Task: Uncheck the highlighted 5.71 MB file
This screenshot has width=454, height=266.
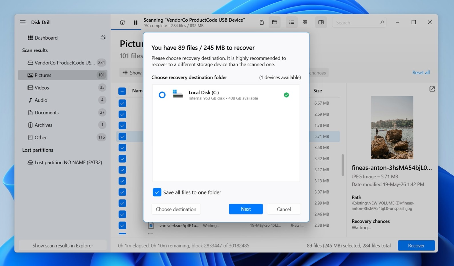Action: tap(122, 137)
